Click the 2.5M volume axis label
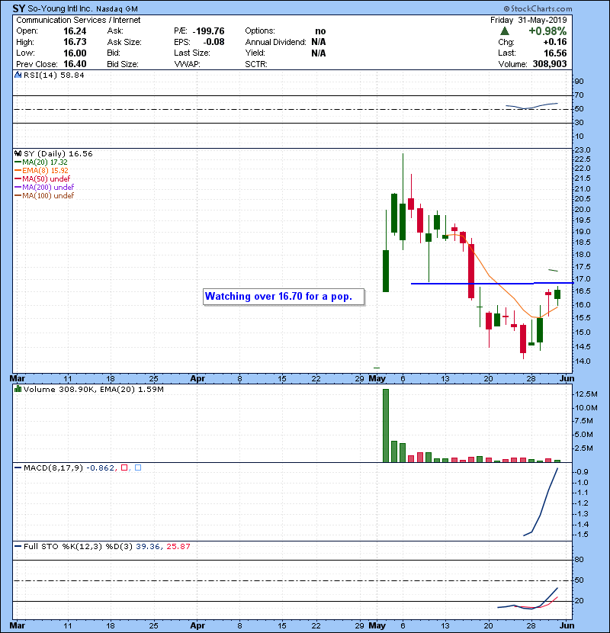 point(584,448)
